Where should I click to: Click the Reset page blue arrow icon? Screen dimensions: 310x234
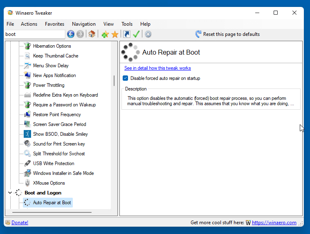pyautogui.click(x=198, y=34)
